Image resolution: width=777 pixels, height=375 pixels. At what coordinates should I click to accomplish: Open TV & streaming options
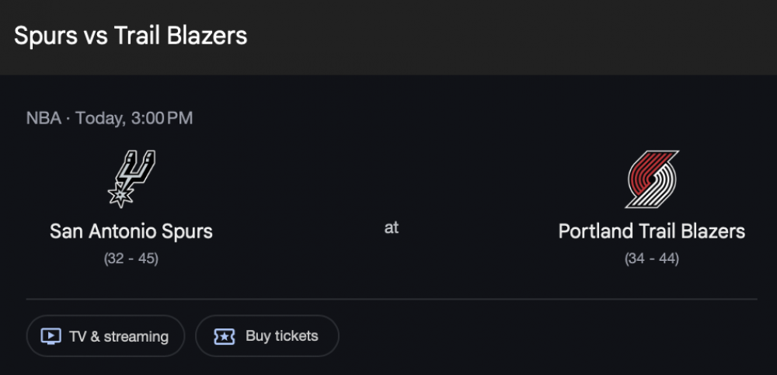tap(106, 336)
